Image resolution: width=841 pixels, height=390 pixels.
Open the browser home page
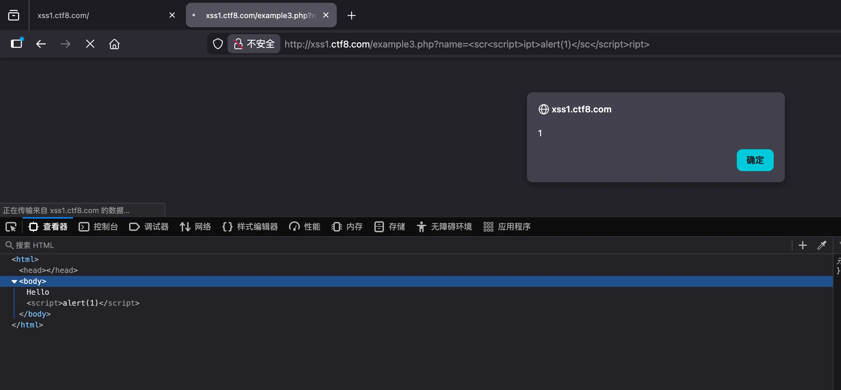tap(114, 44)
